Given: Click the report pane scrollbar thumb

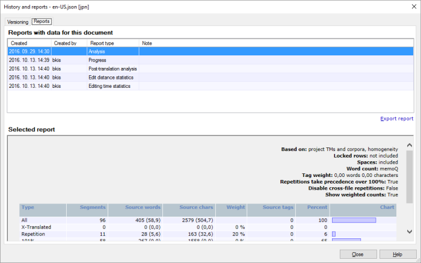Looking at the screenshot, I should 409,176.
